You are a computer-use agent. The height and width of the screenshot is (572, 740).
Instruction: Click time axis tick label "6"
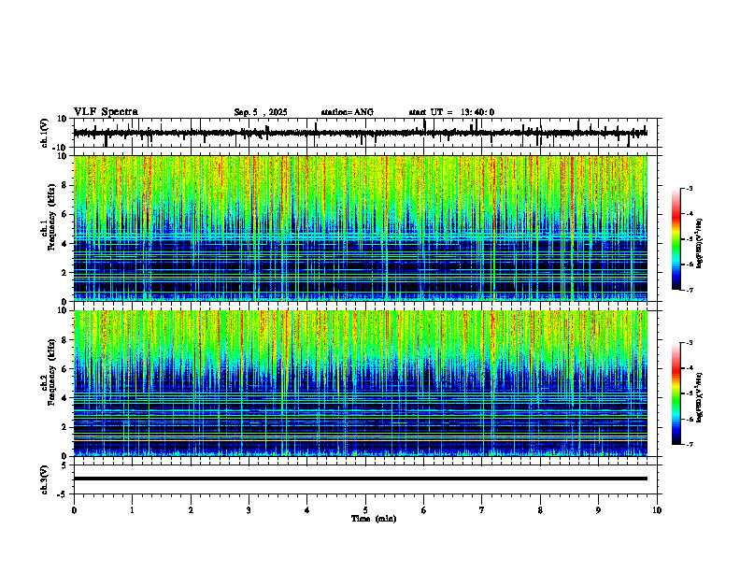point(423,510)
